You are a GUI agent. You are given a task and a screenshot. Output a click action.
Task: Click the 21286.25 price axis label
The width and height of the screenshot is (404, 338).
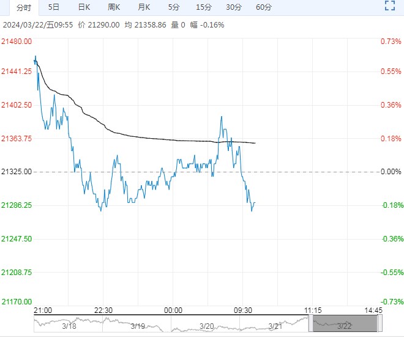coord(17,205)
